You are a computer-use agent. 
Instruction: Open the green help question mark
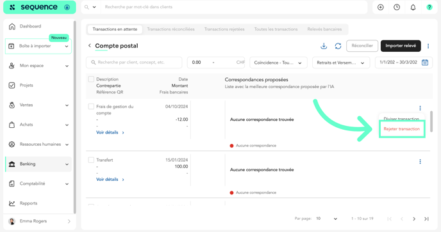(429, 7)
